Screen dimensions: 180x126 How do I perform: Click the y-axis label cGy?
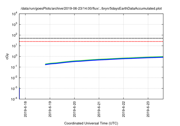7,57
